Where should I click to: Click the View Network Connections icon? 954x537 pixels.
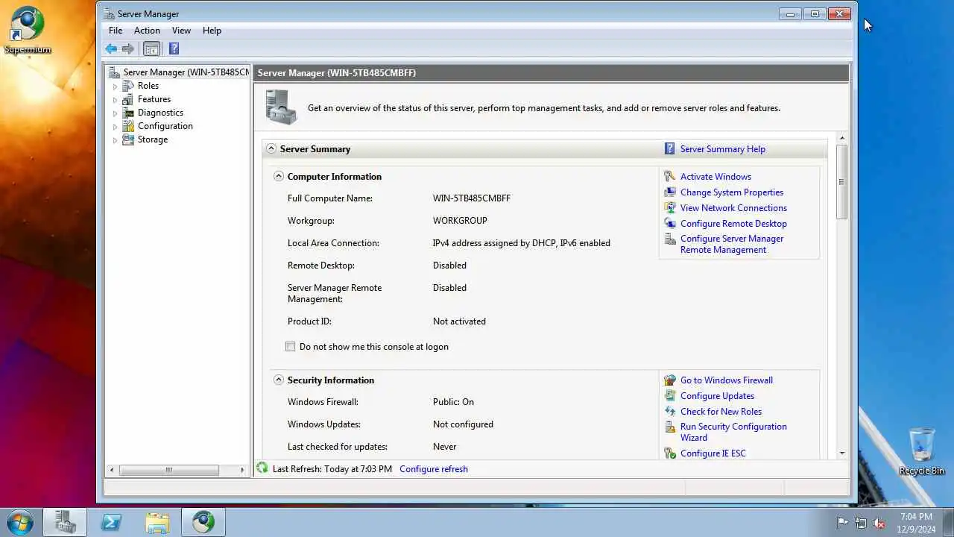point(669,208)
